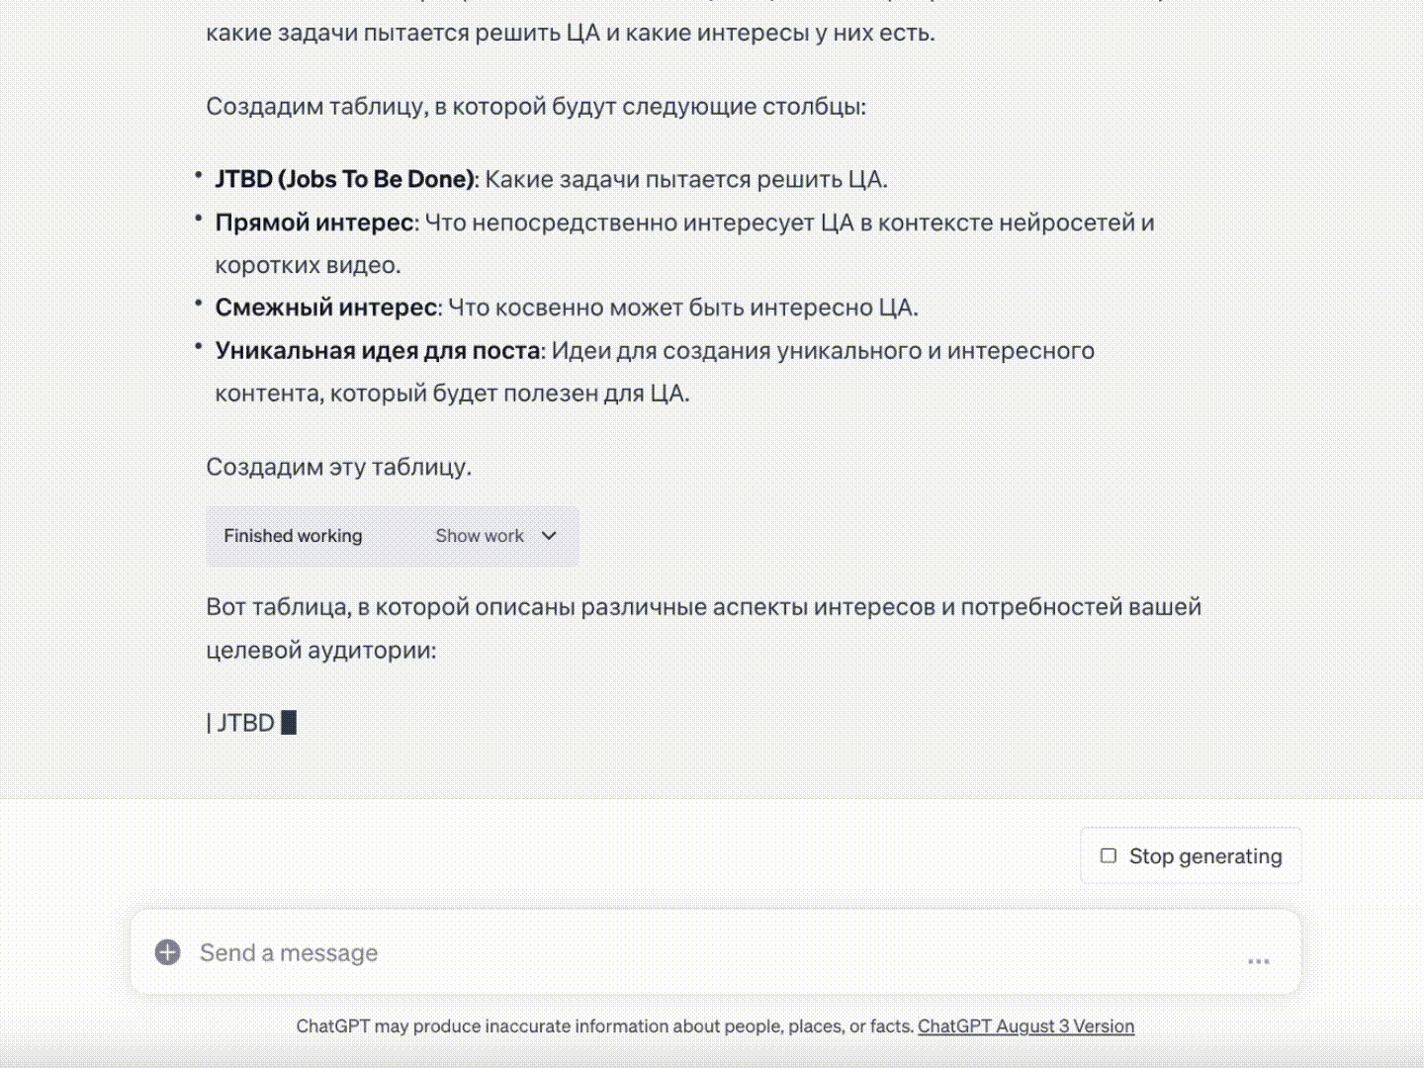Screen dimensions: 1424x1068
Task: Click the bold Смежный интерес term
Action: [x=326, y=308]
